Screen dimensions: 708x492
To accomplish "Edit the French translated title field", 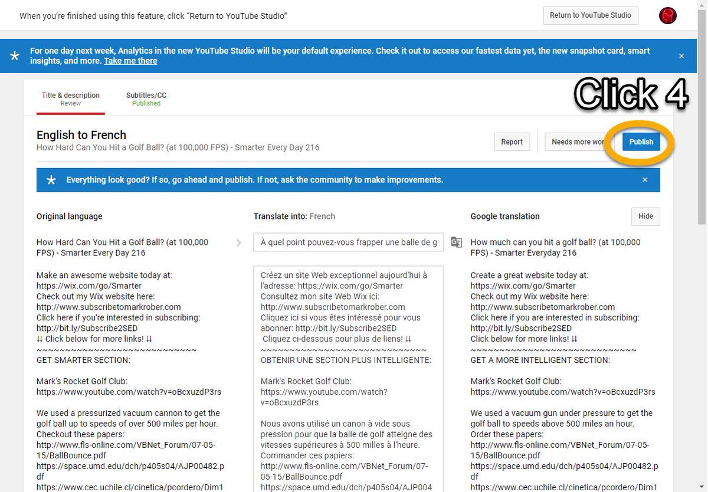I will point(348,242).
